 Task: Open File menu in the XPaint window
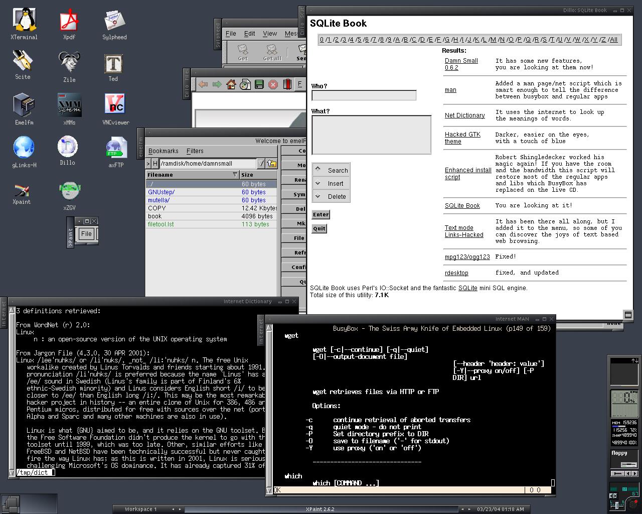tap(86, 233)
